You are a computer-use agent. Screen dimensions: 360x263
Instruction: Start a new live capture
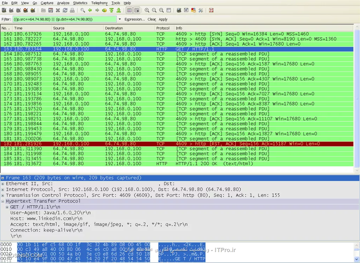(18, 10)
